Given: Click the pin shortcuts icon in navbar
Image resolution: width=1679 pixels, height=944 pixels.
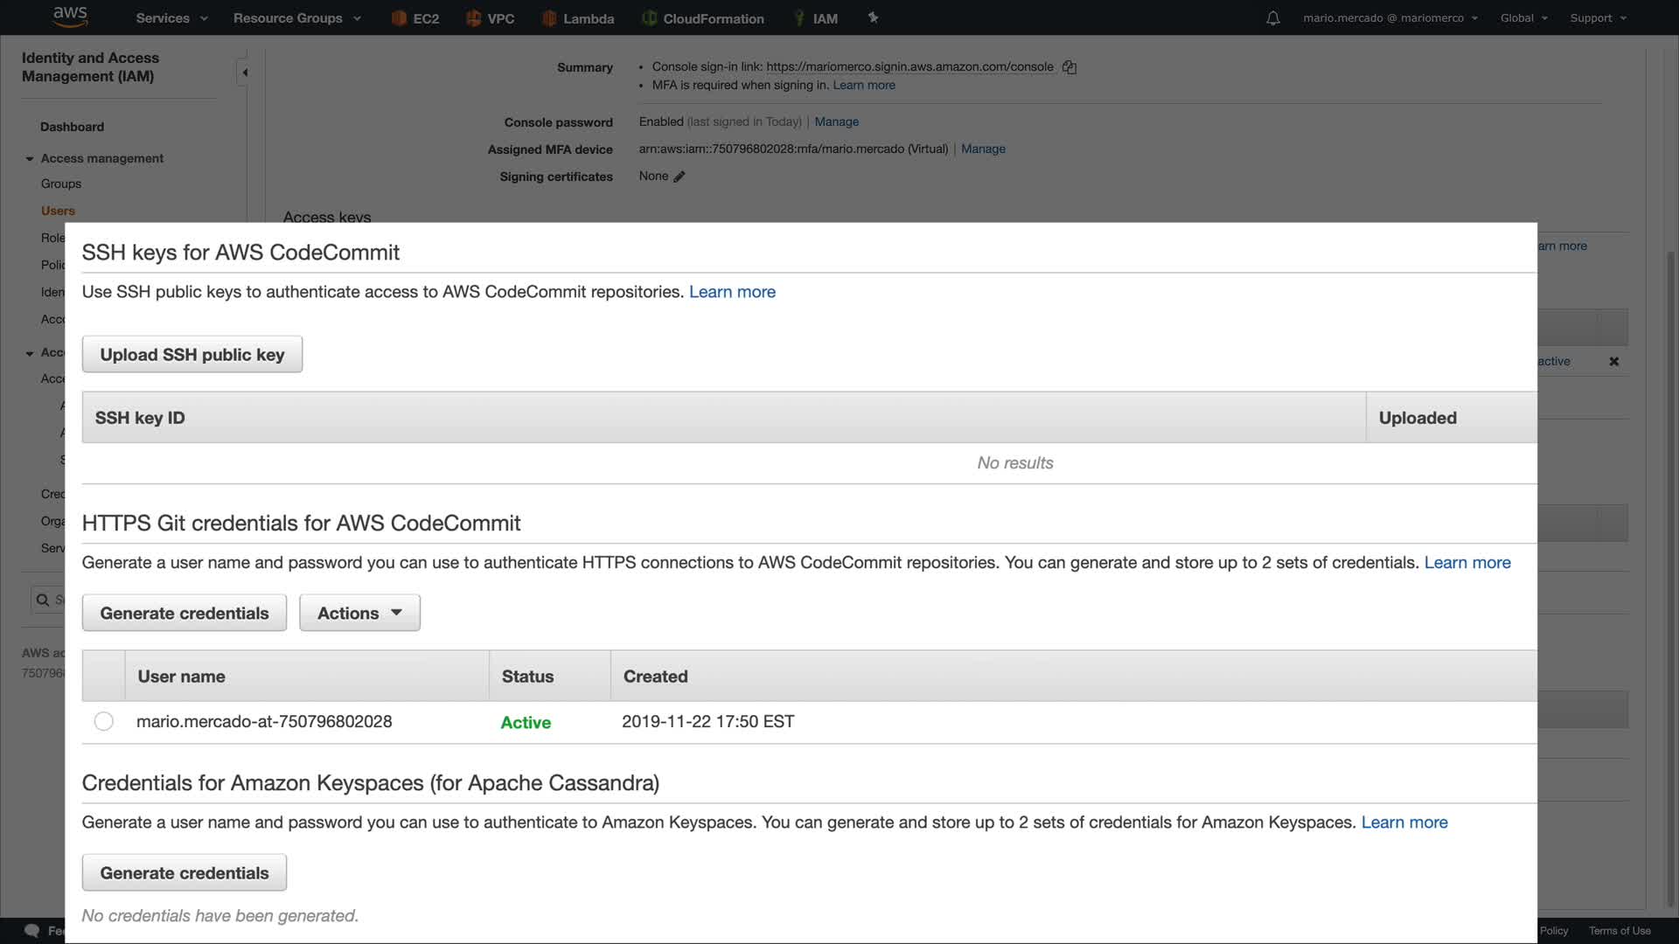Looking at the screenshot, I should coord(873,17).
